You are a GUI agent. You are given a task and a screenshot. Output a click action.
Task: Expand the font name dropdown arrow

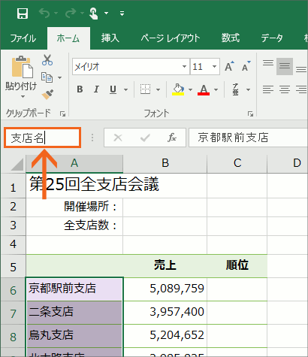184,67
